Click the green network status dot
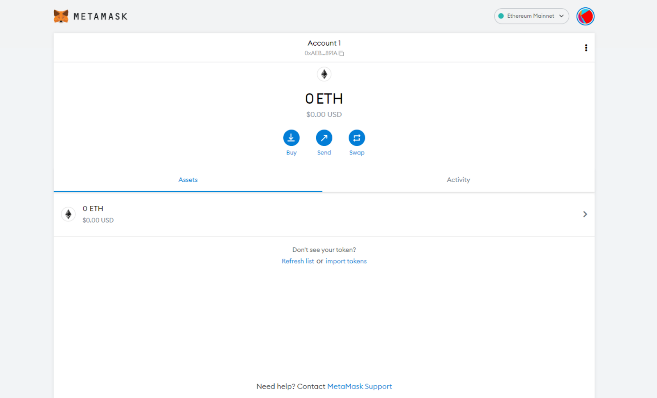The image size is (657, 398). pos(501,16)
